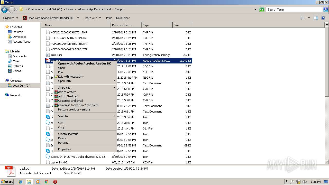
Task: Click the volume speaker tray icon
Action: click(x=305, y=182)
